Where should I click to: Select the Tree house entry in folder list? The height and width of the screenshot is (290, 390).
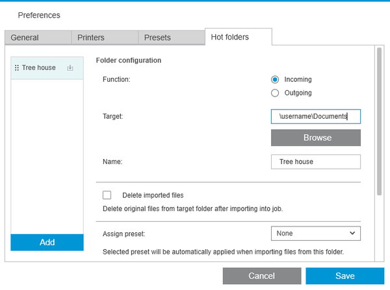(x=47, y=67)
